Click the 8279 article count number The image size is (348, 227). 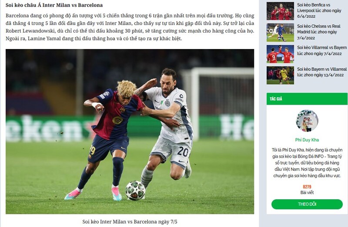coord(307,187)
